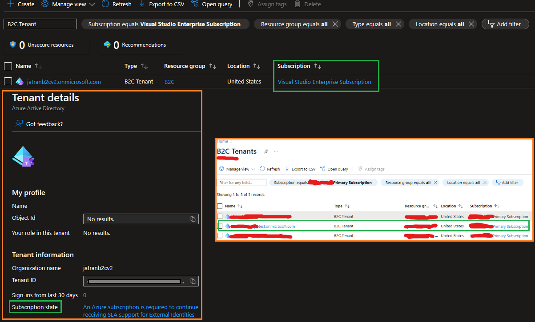535x322 pixels.
Task: Open the dark Location equals all filter
Action: coord(439,24)
